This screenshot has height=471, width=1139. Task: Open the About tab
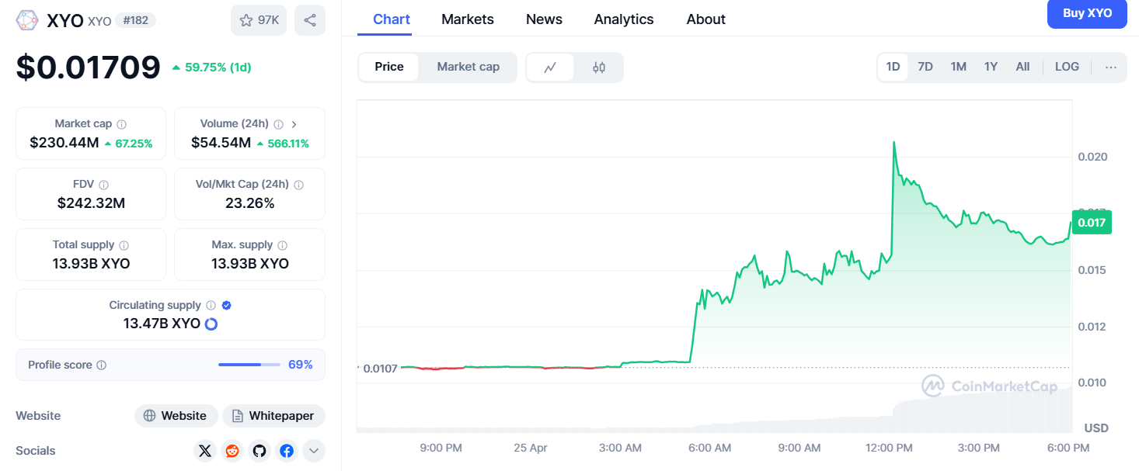[x=706, y=19]
